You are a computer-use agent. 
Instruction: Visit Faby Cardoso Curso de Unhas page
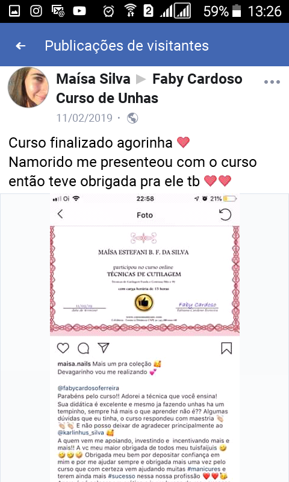point(149,89)
